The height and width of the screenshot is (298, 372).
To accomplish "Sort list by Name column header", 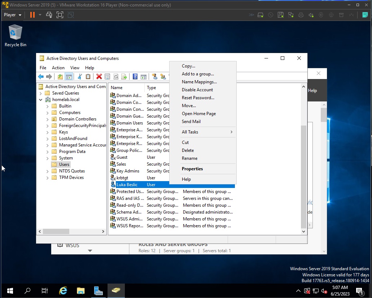I will tap(126, 88).
